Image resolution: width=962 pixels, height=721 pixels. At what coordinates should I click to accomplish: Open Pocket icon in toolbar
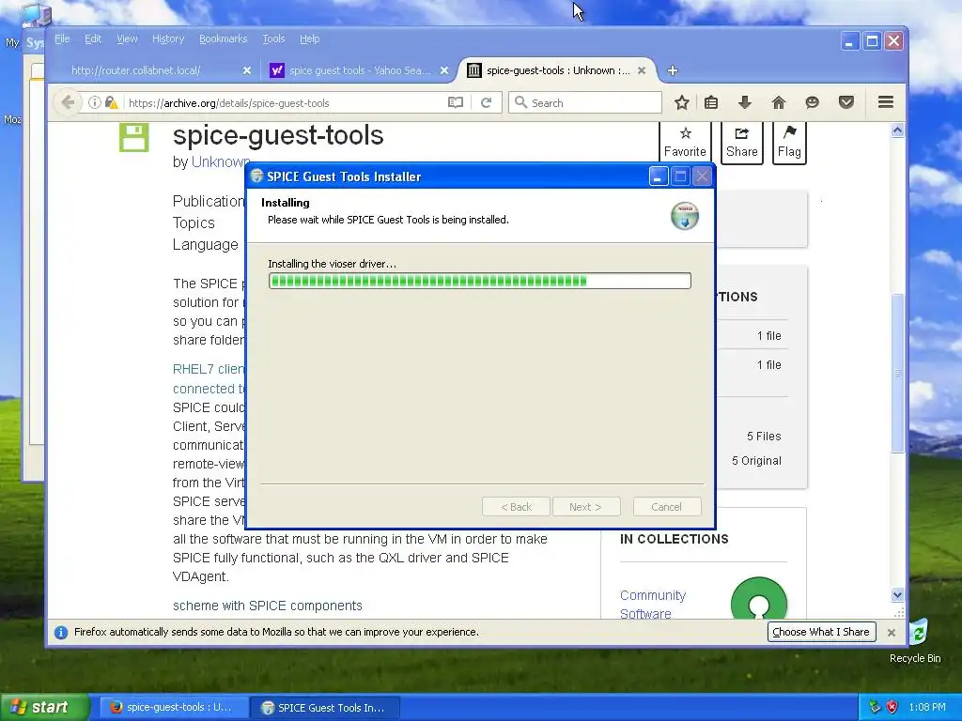click(846, 102)
